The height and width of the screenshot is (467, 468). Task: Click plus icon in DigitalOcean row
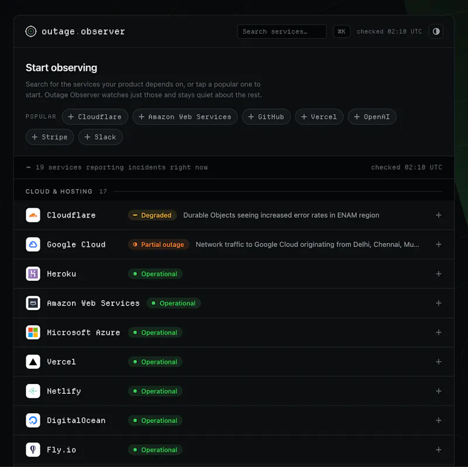tap(438, 420)
